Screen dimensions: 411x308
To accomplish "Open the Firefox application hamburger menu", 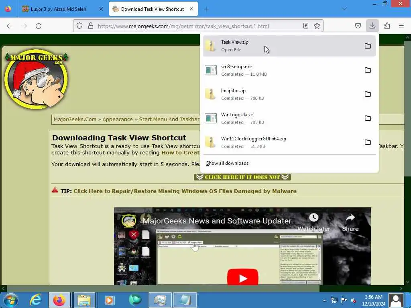I will click(401, 26).
